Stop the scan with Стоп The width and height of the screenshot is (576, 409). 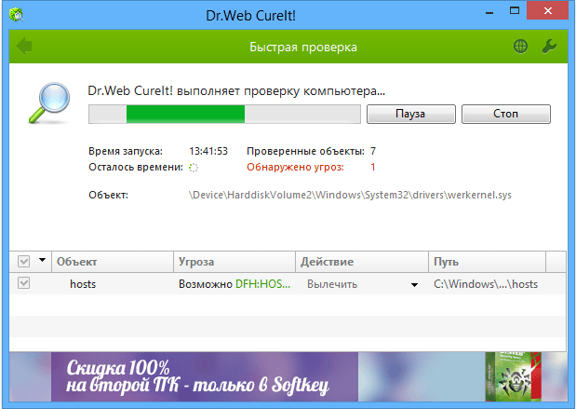click(x=506, y=114)
